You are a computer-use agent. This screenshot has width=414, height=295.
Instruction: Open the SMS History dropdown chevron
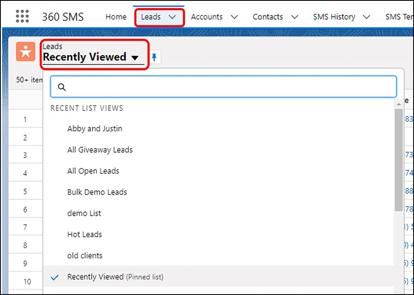click(x=366, y=17)
